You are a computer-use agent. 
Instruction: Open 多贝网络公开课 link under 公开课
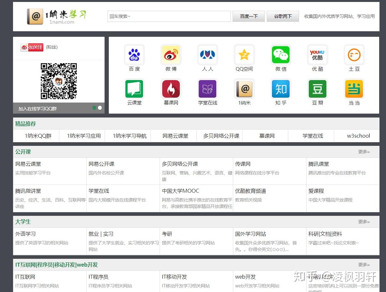point(180,164)
